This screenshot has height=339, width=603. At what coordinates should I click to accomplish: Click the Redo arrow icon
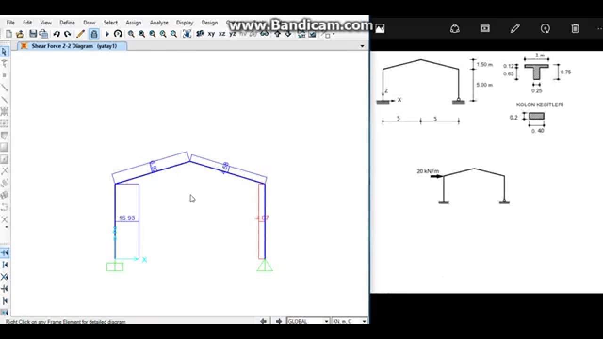[x=67, y=34]
